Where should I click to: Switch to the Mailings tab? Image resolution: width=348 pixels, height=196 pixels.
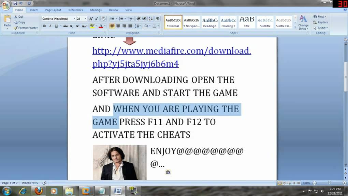pyautogui.click(x=96, y=10)
